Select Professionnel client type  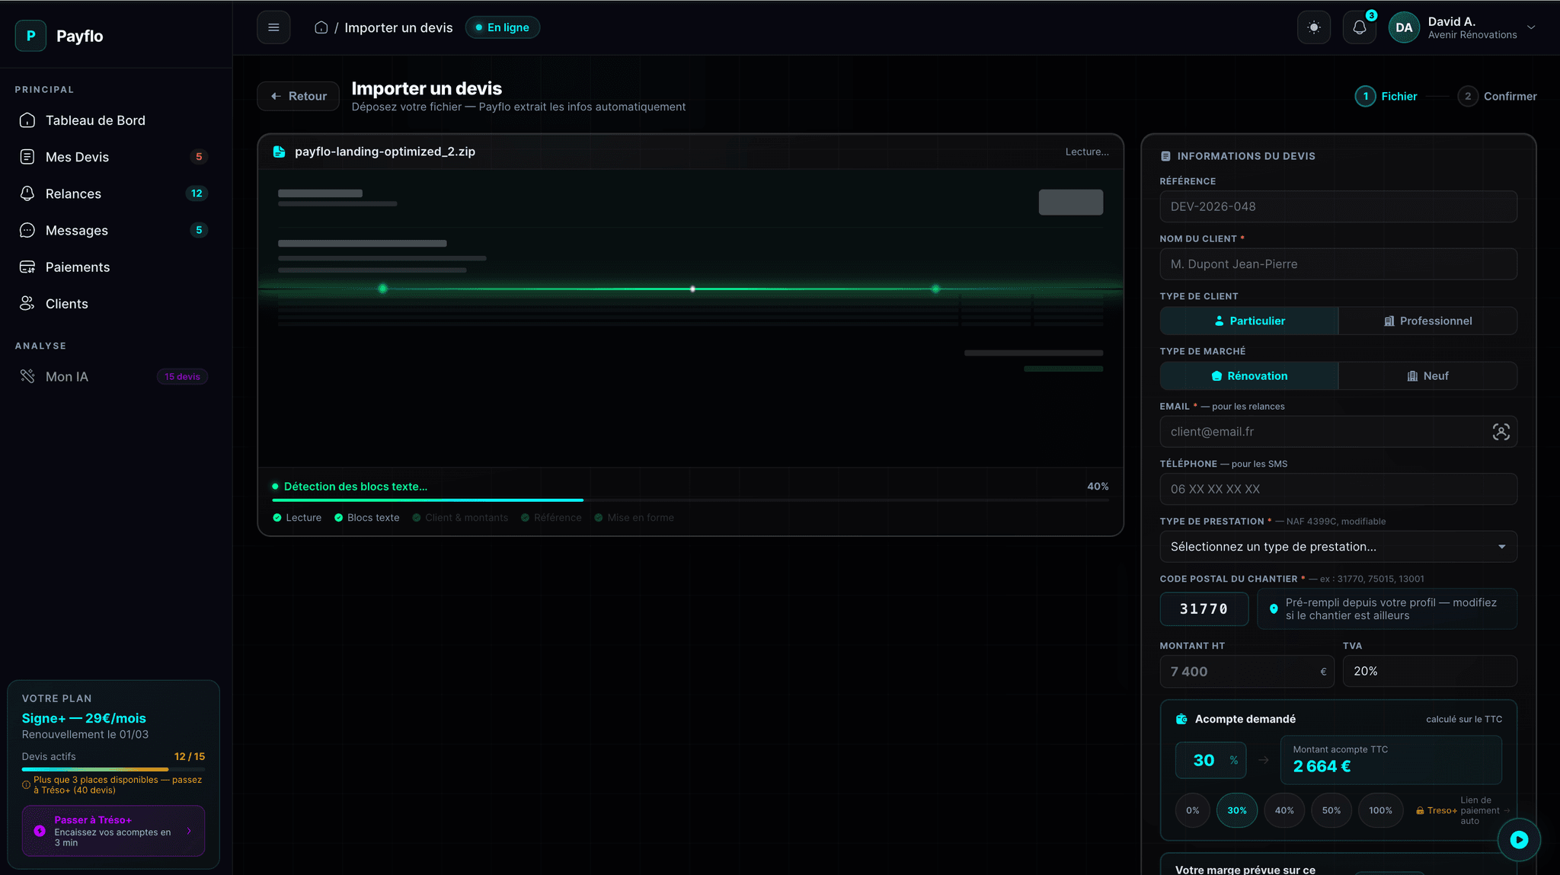click(x=1428, y=321)
